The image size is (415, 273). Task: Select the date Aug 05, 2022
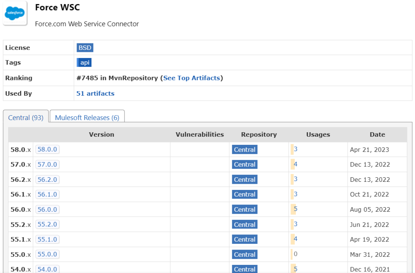(370, 209)
